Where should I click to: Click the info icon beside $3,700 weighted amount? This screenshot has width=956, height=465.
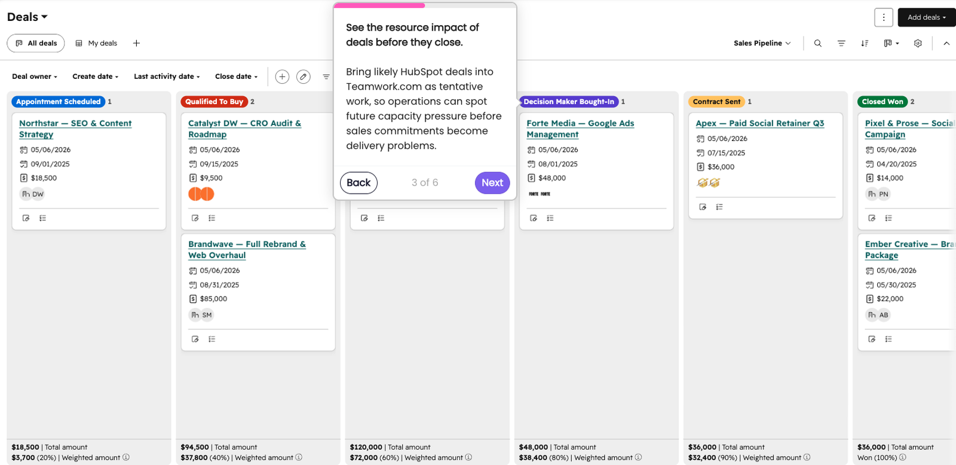coord(126,457)
